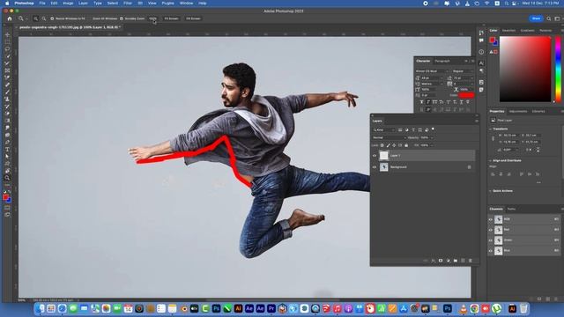
Task: Lock image pixels brush icon
Action: point(388,145)
